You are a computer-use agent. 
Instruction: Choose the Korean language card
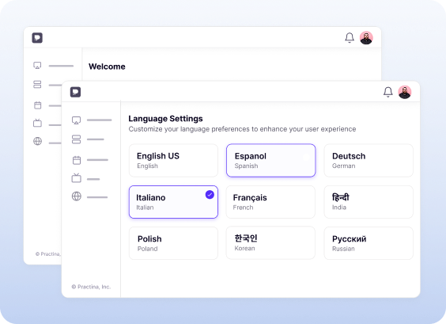(x=270, y=242)
